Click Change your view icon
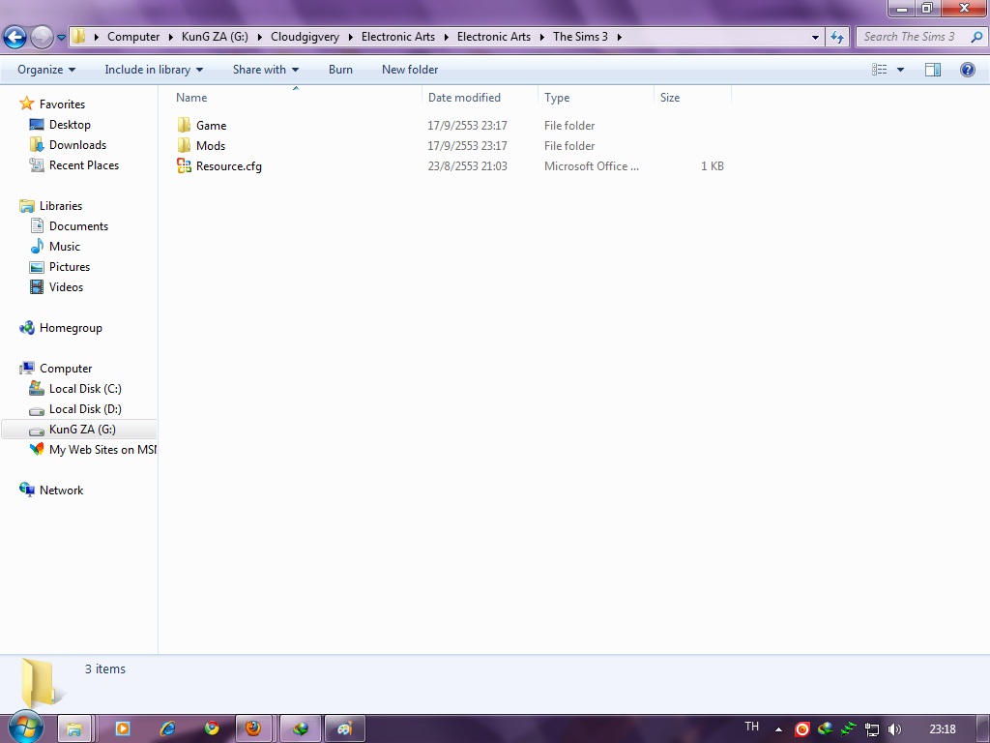This screenshot has height=743, width=990. pyautogui.click(x=880, y=70)
